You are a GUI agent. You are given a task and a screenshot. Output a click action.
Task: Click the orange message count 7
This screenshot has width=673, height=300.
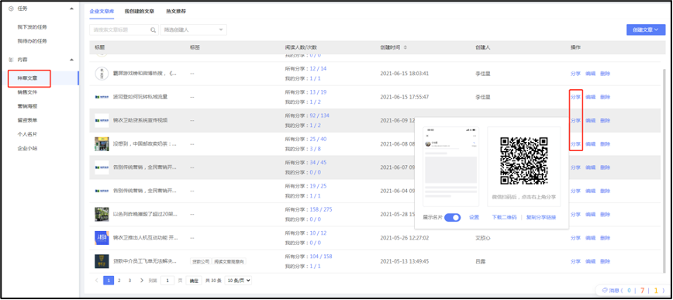click(x=642, y=291)
